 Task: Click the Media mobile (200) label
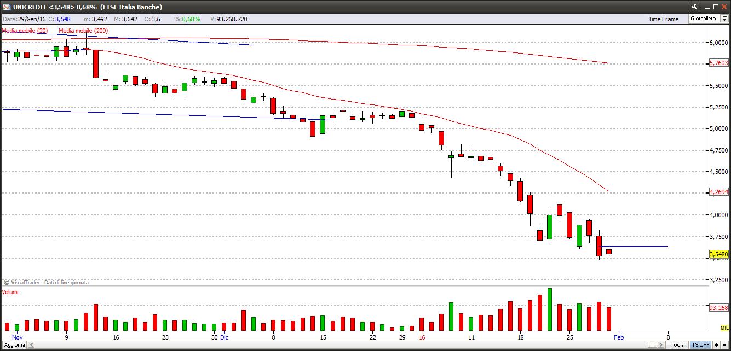point(83,31)
